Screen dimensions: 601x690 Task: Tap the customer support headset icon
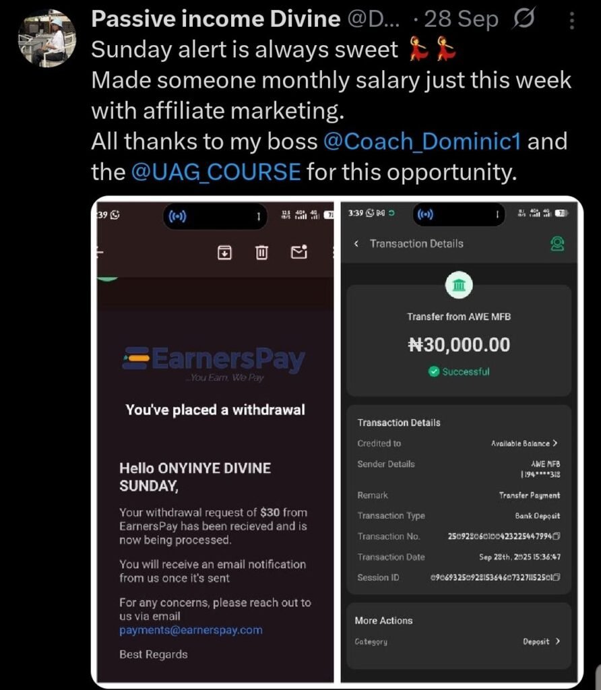pos(557,244)
